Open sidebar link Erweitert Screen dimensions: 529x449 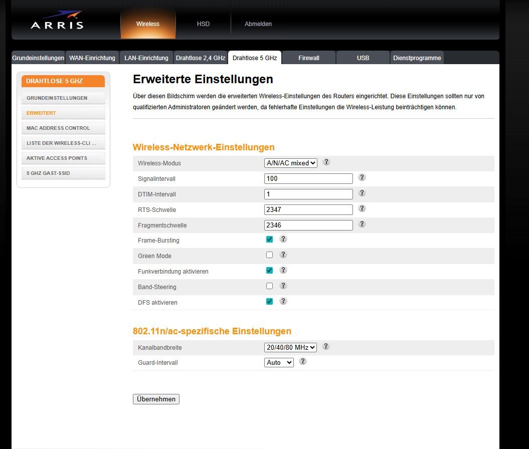click(x=63, y=113)
